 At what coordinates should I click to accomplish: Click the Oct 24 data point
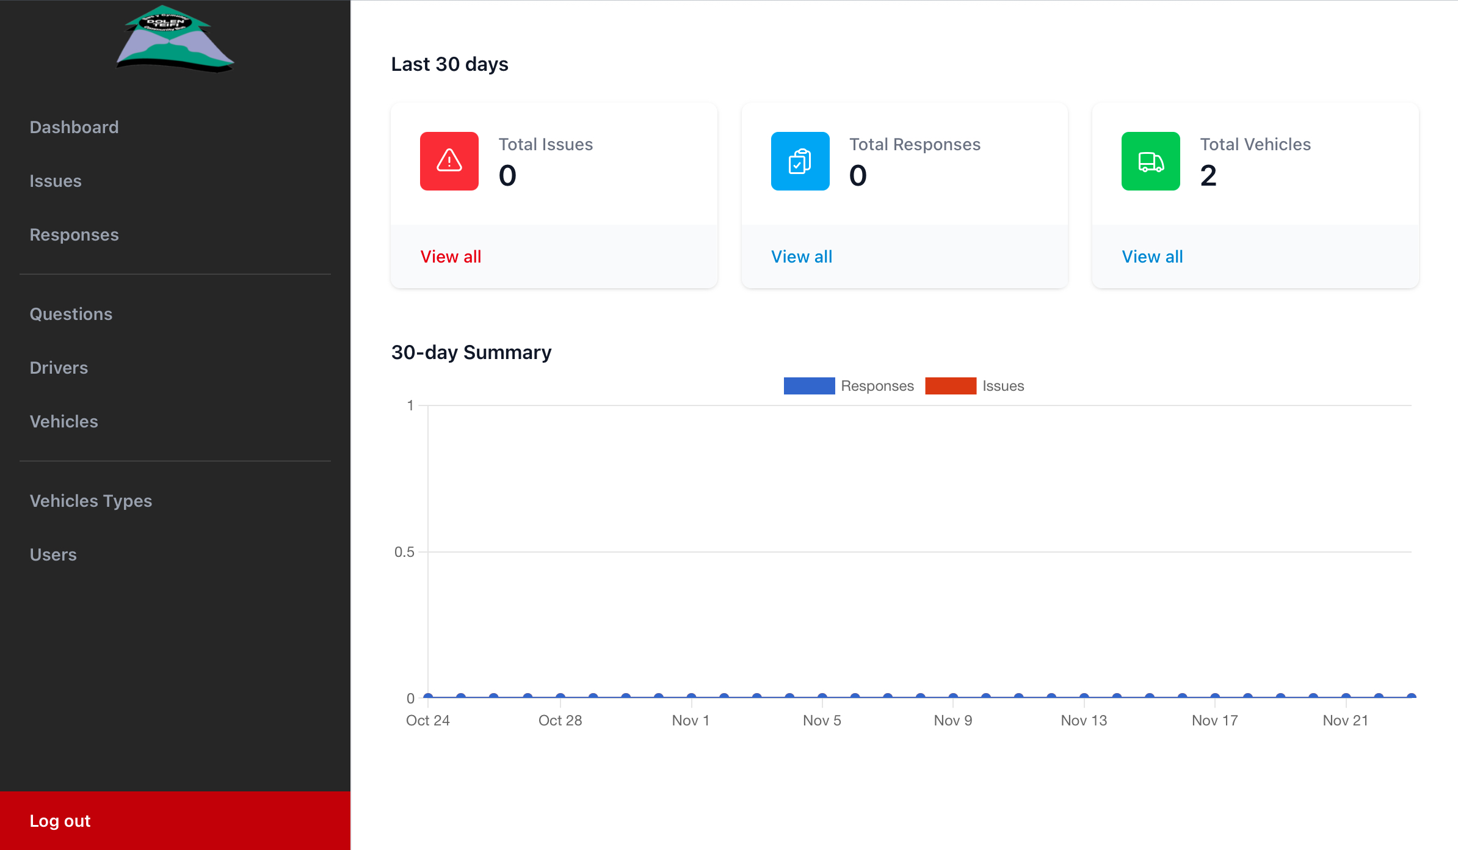pos(429,697)
